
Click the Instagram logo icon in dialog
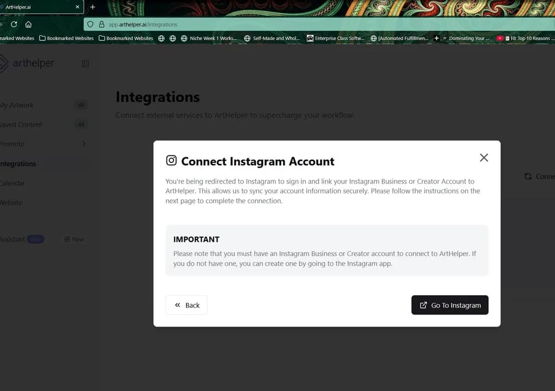pyautogui.click(x=171, y=160)
